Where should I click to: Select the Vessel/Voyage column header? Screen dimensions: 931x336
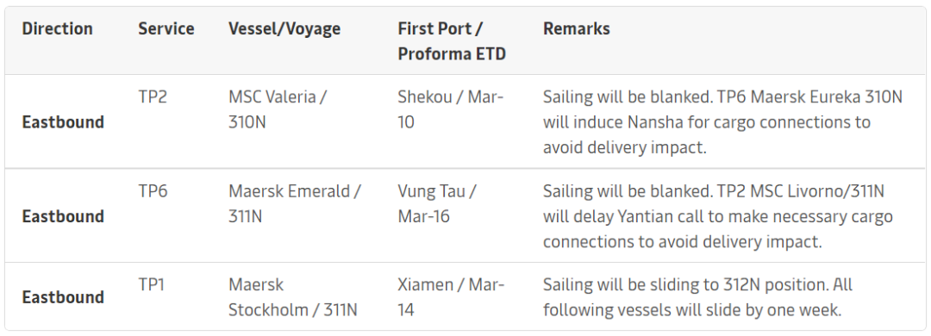[284, 28]
